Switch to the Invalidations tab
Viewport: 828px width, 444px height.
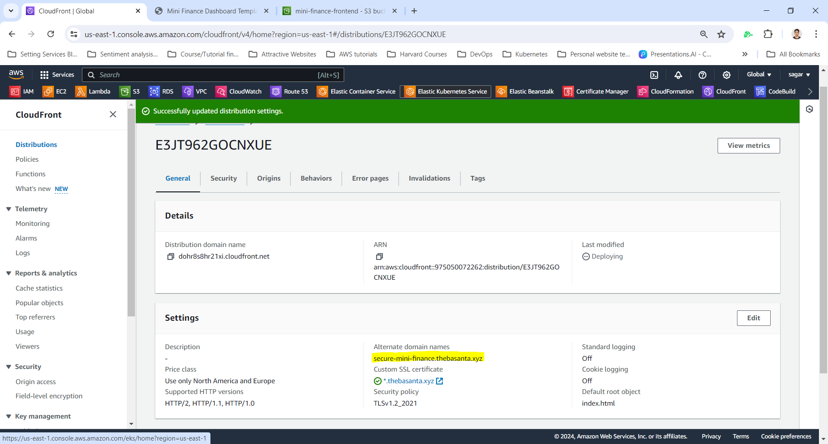(x=429, y=178)
